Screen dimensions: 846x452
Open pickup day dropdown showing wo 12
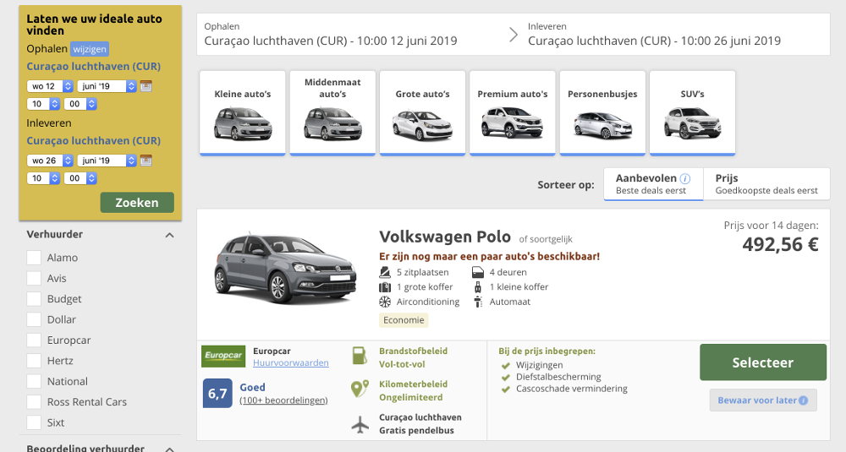[x=50, y=86]
